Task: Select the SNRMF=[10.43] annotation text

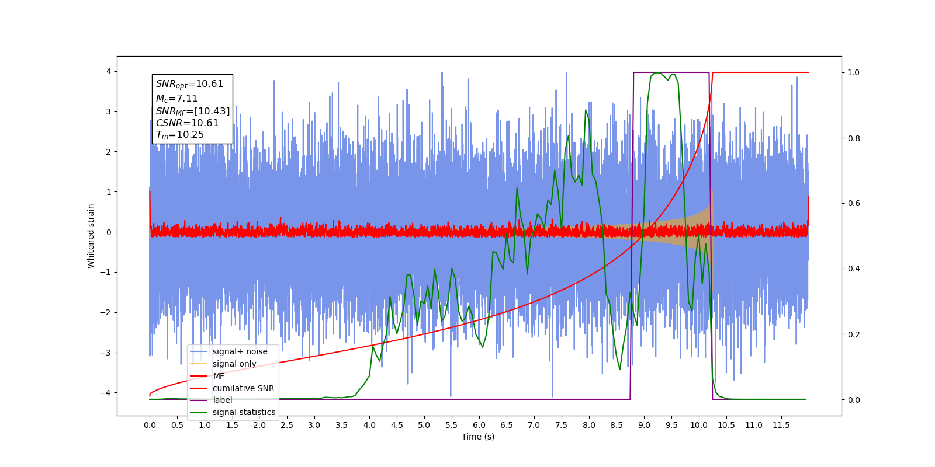Action: [193, 111]
